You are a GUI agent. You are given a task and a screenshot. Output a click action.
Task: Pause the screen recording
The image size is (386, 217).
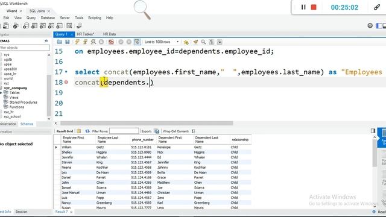coord(303,7)
